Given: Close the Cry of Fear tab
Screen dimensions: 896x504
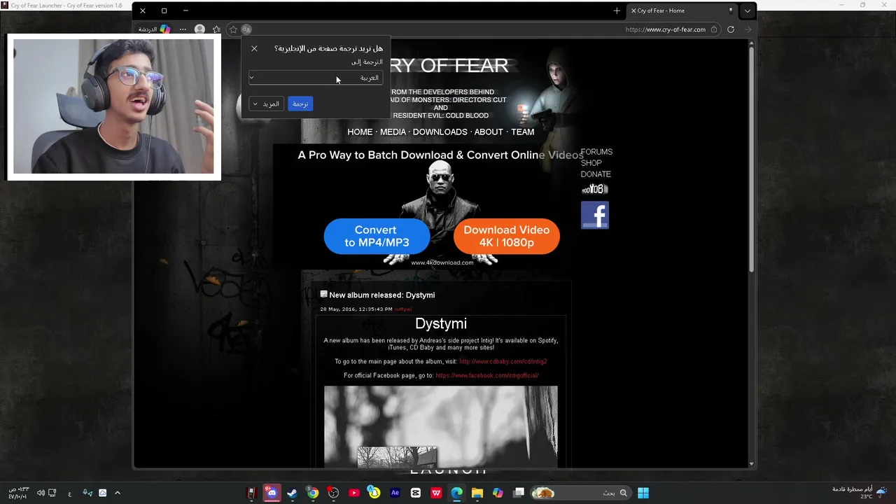Looking at the screenshot, I should coord(633,11).
